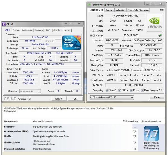Image resolution: width=168 pixels, height=155 pixels.
Task: Open the PowerColor Giveaway tab
Action: (138, 10)
